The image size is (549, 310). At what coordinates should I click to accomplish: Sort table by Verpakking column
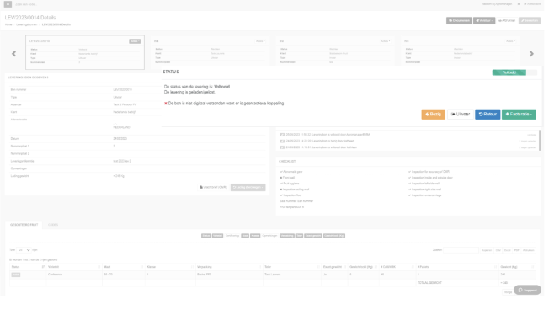click(x=229, y=267)
